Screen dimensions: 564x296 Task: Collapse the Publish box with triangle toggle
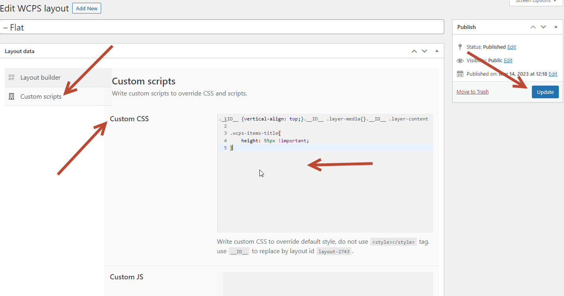tap(556, 27)
